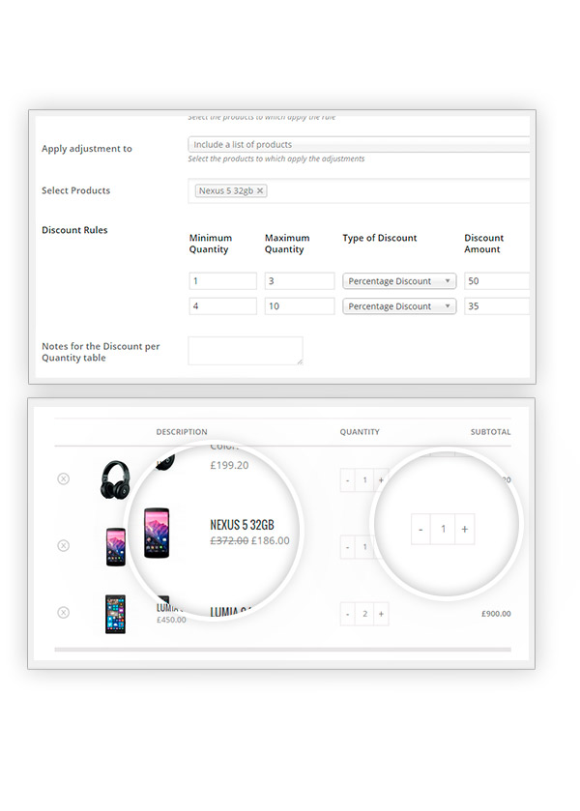Click the 'Discount Rules' label
Image resolution: width=580 pixels, height=811 pixels.
click(74, 230)
